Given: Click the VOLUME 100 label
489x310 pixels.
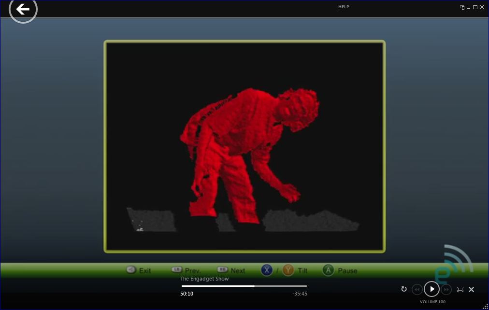Looking at the screenshot, I should [x=432, y=302].
